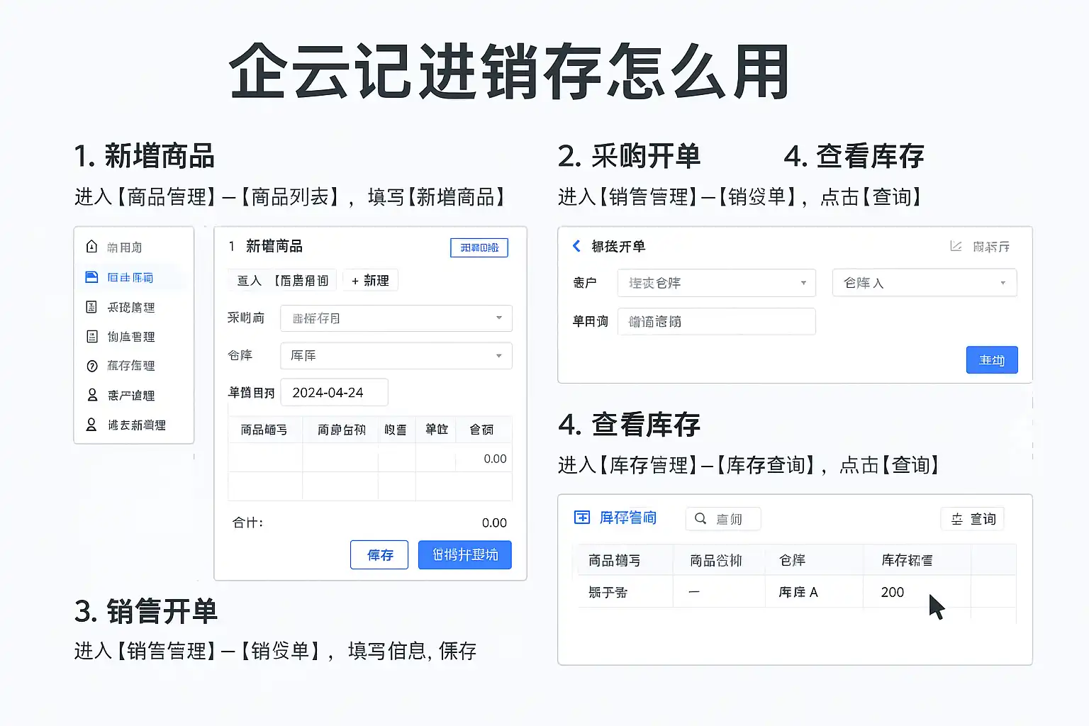This screenshot has height=726, width=1089.
Task: Open the 采购商 dropdown in the 新增商品 form
Action: [x=396, y=318]
